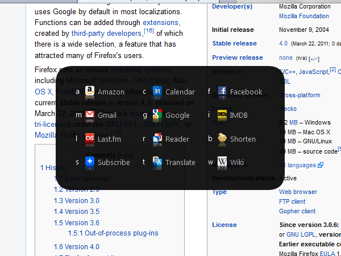The image size is (341, 256).
Task: Choose the Calendar label in overlay
Action: [180, 92]
